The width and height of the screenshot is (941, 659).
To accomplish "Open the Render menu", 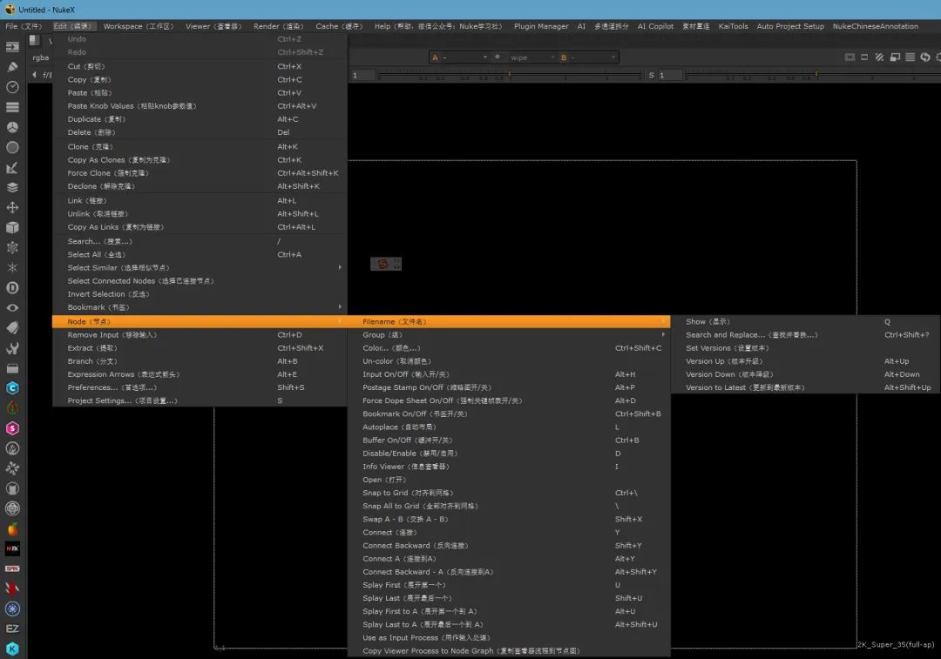I will click(278, 26).
